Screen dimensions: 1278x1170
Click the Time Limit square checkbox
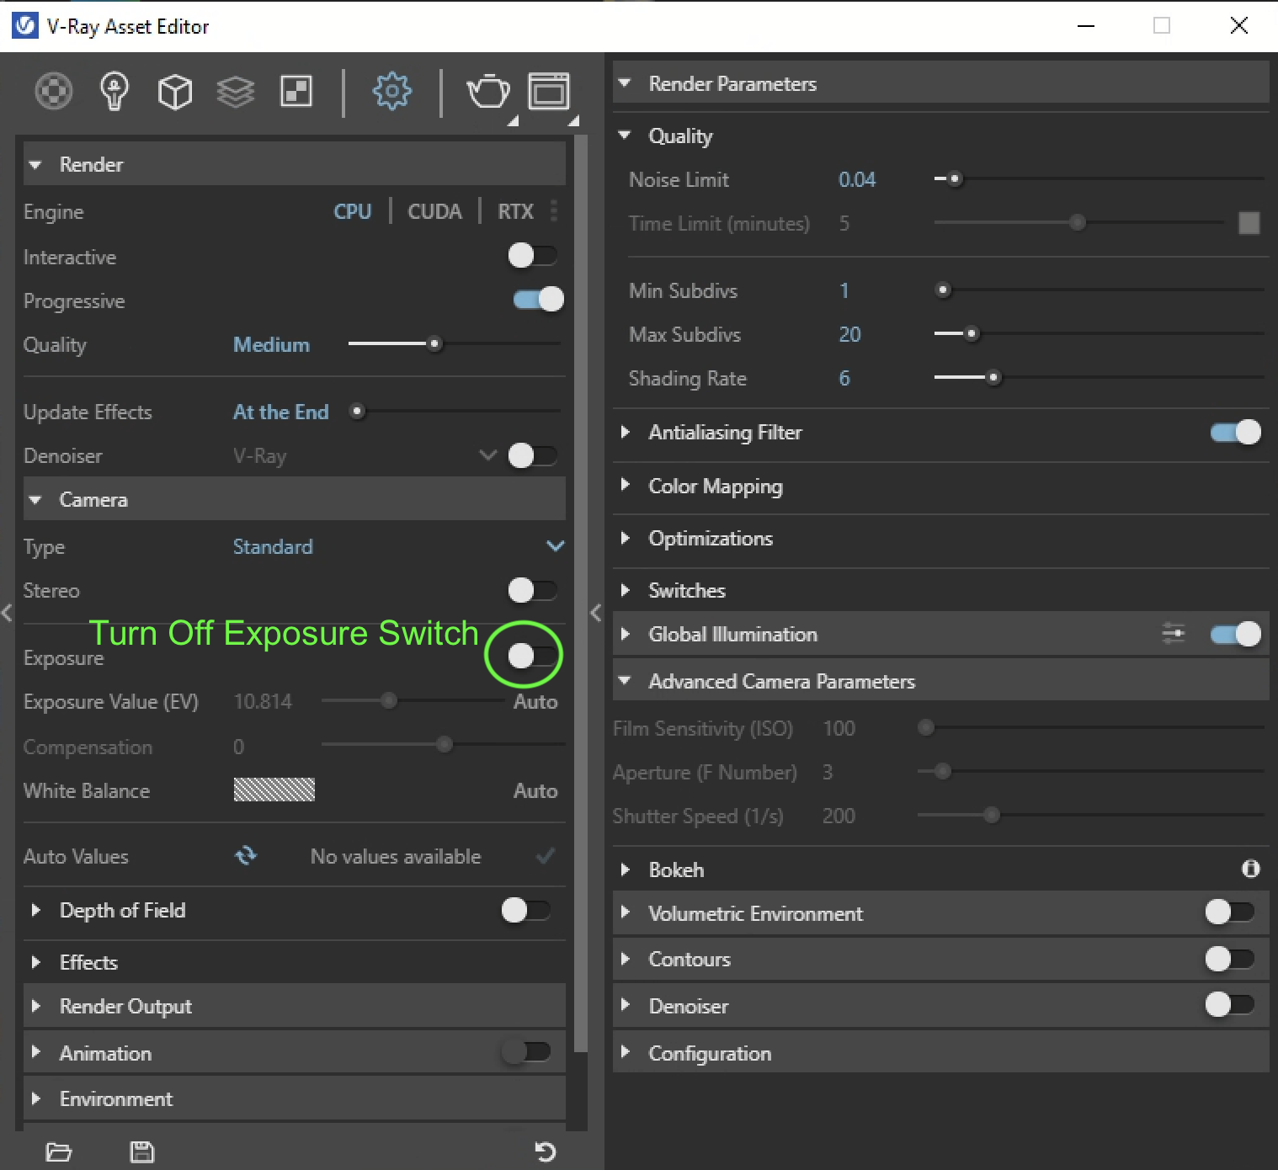click(1249, 223)
